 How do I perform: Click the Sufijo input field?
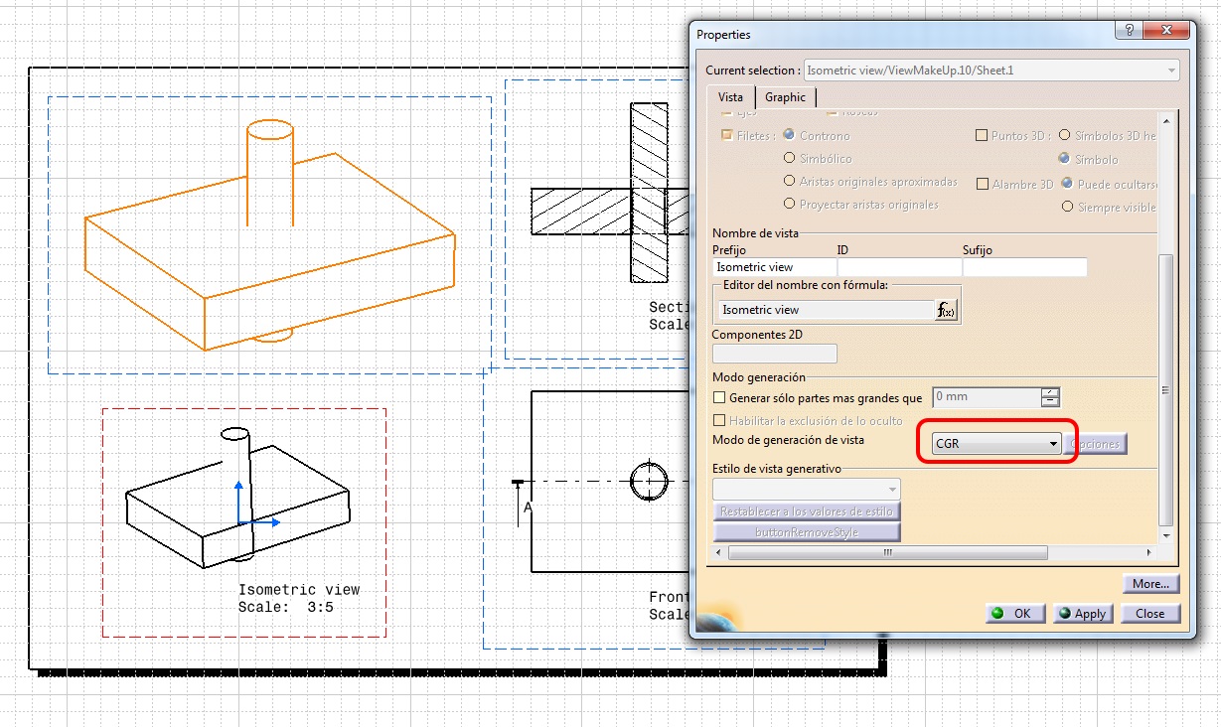(x=1024, y=267)
